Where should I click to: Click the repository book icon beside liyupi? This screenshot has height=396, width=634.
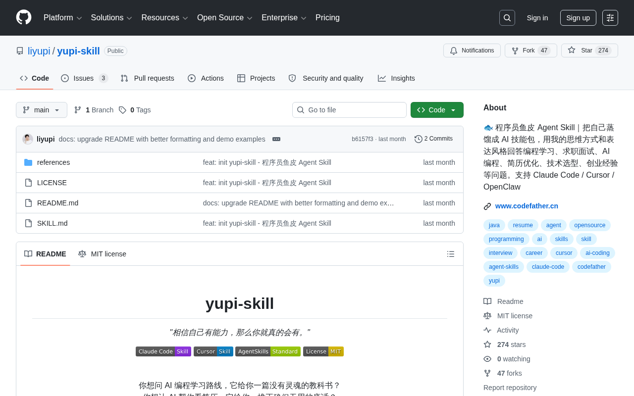click(x=20, y=51)
